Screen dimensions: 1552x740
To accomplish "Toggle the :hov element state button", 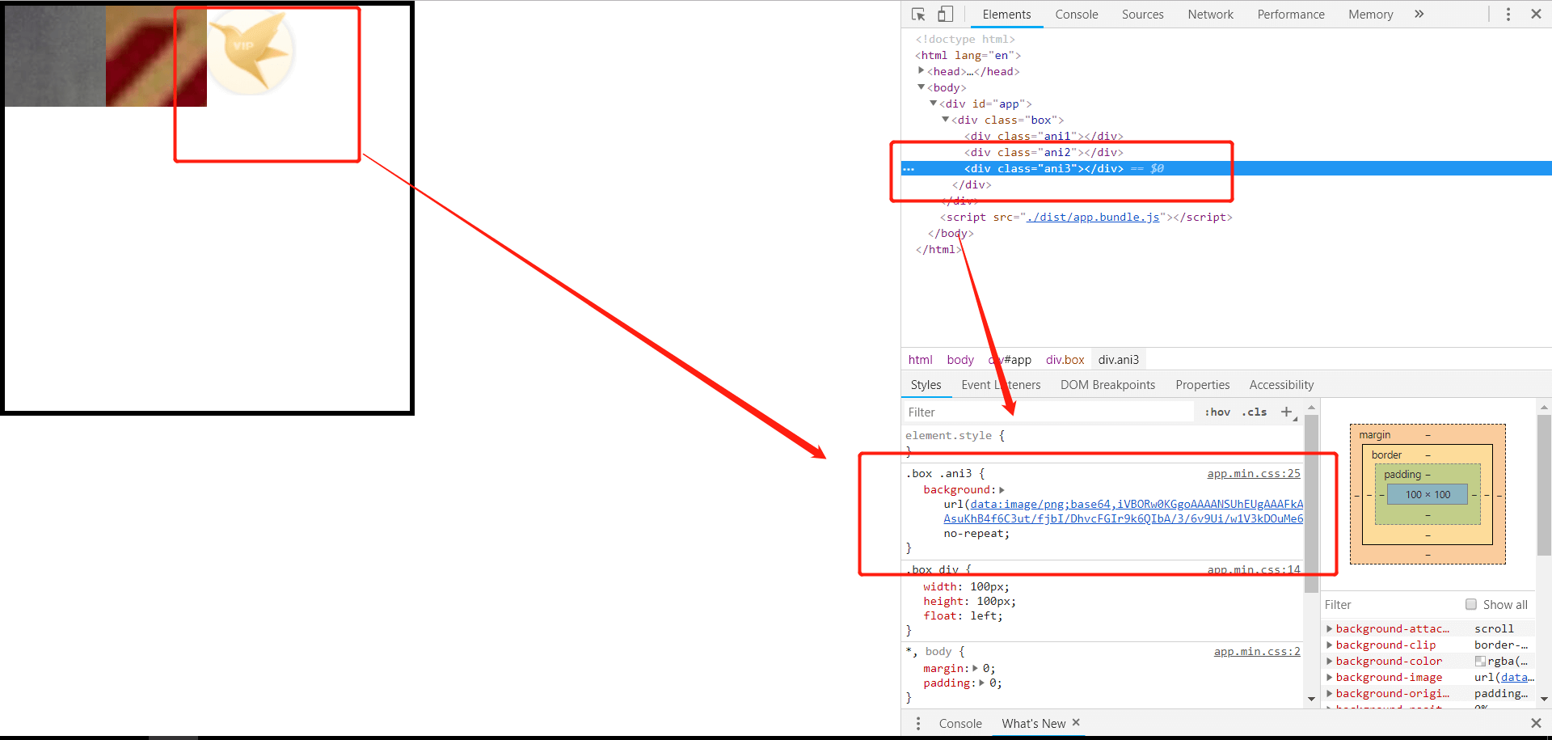I will (x=1217, y=412).
